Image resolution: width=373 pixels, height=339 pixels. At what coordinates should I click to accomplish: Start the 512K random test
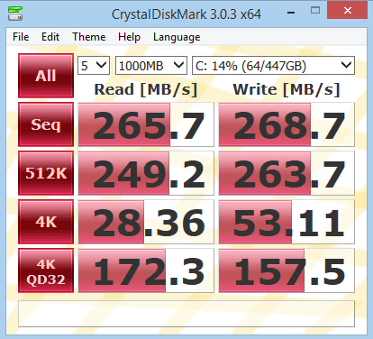tap(46, 173)
